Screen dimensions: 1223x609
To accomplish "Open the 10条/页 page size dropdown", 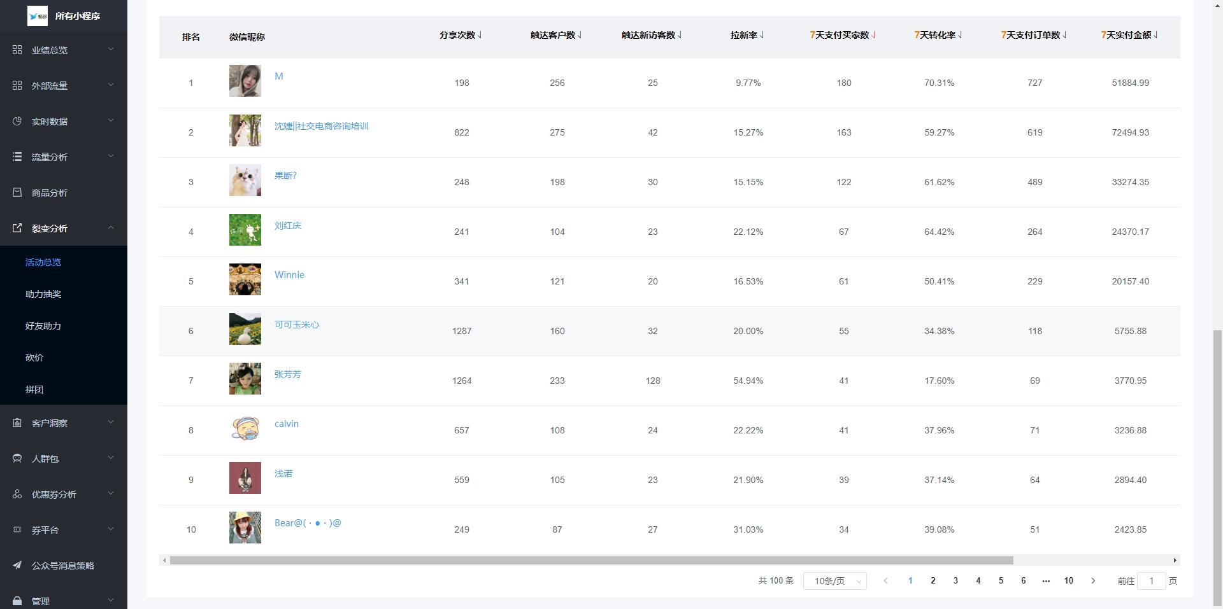I will pos(834,581).
